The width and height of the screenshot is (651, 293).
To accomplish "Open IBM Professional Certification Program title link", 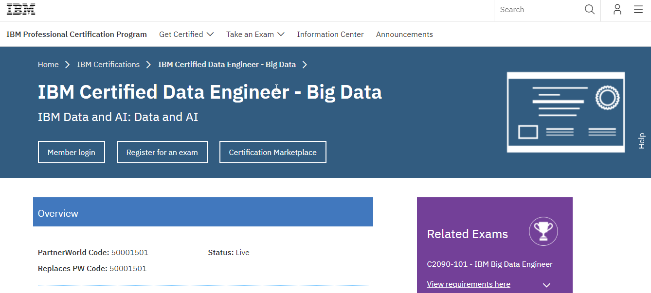I will (x=76, y=34).
